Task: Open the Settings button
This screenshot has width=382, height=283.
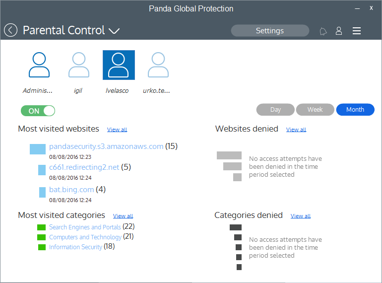Action: click(x=270, y=31)
